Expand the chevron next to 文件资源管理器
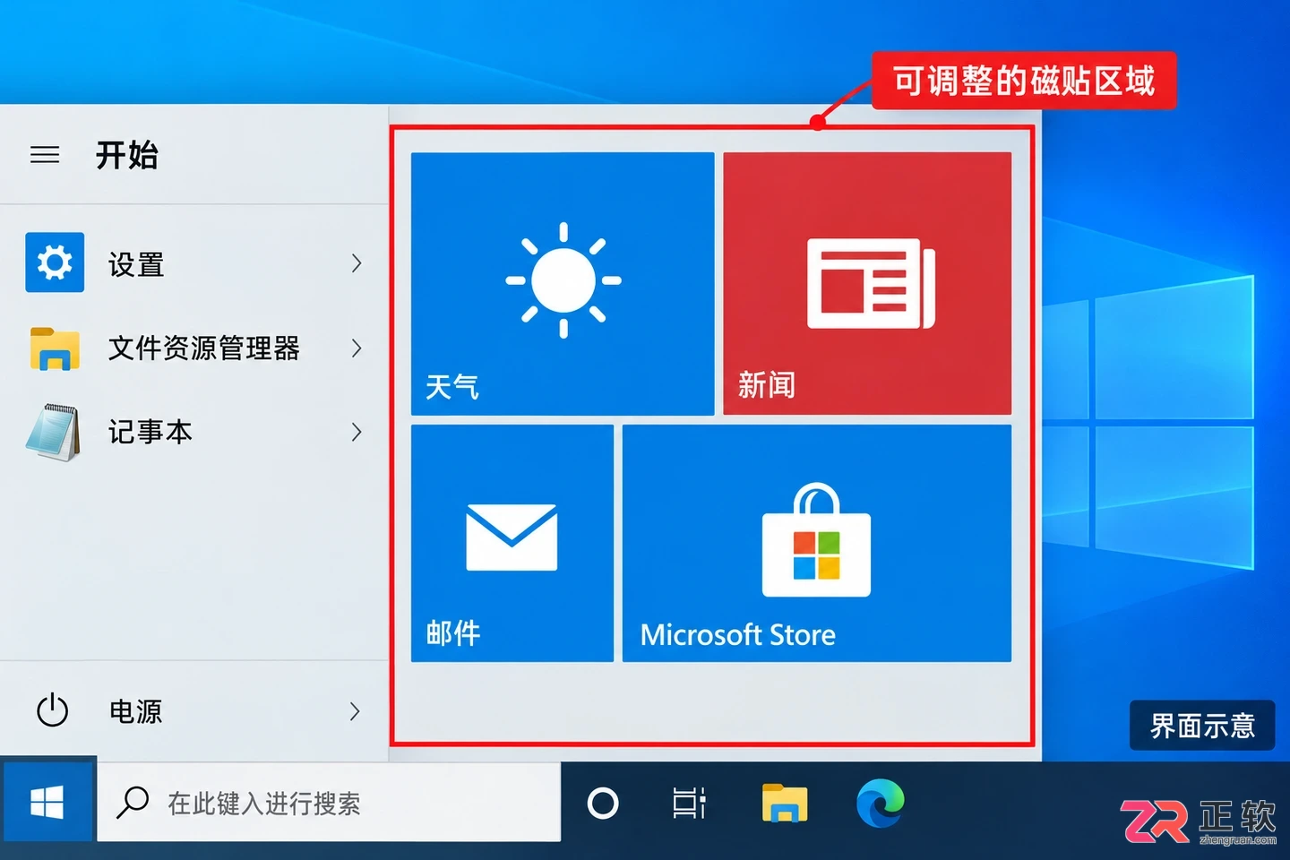This screenshot has width=1290, height=860. pos(357,348)
